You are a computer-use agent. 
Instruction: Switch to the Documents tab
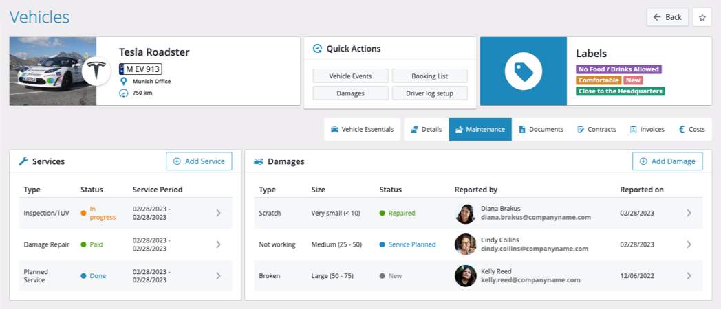[x=541, y=130]
